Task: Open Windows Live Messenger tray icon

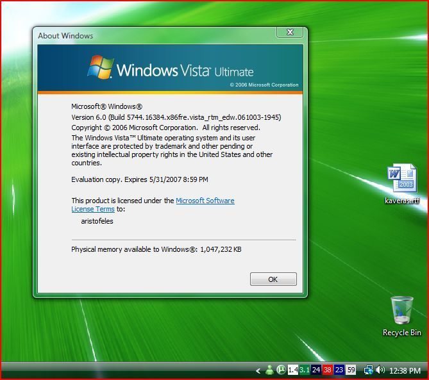Action: click(269, 370)
